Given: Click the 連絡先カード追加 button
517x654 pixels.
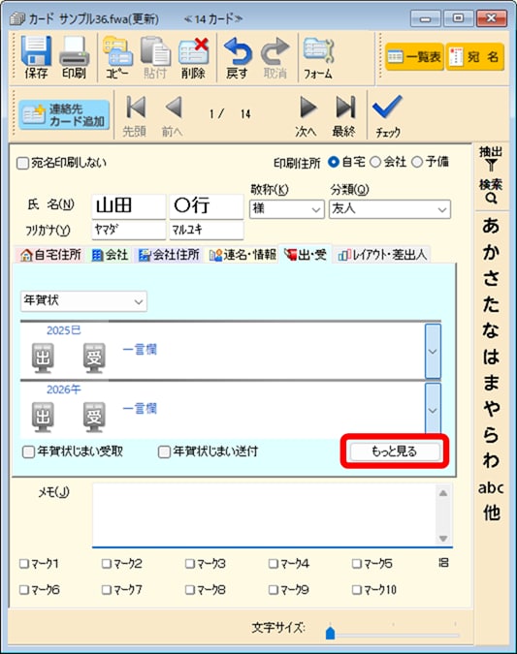Looking at the screenshot, I should point(64,114).
